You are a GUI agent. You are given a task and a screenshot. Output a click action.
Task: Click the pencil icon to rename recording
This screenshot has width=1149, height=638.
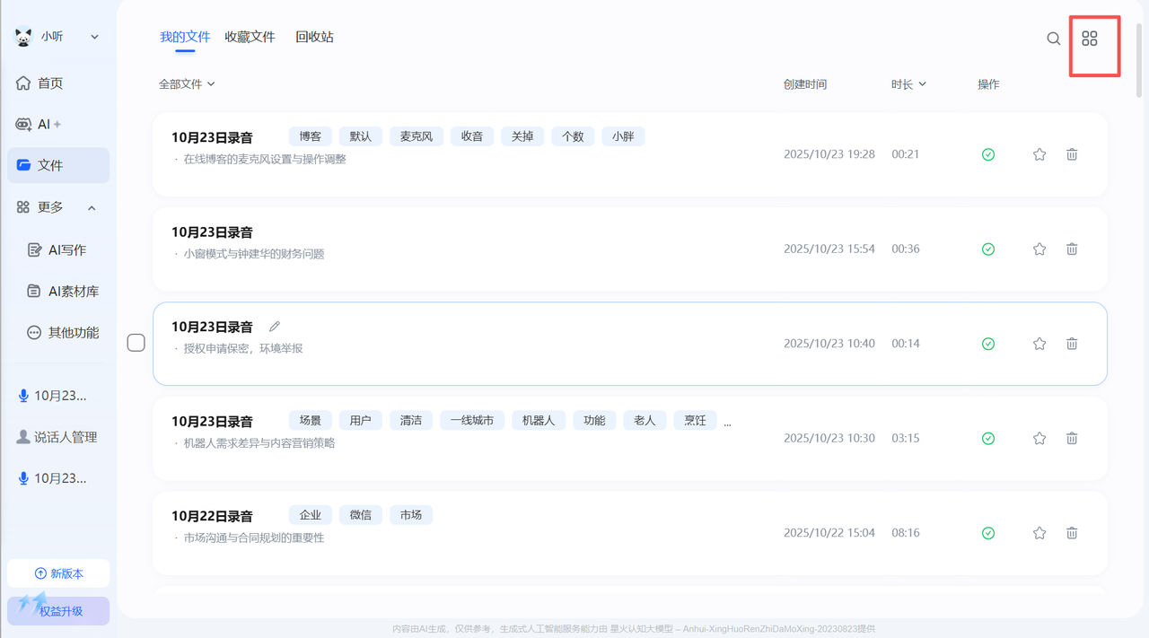coord(275,327)
